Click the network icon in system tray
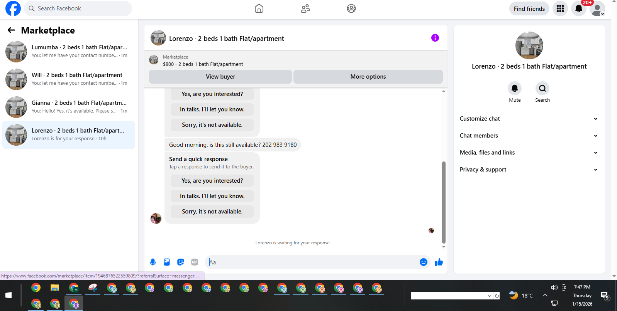This screenshot has height=311, width=617. (x=554, y=303)
